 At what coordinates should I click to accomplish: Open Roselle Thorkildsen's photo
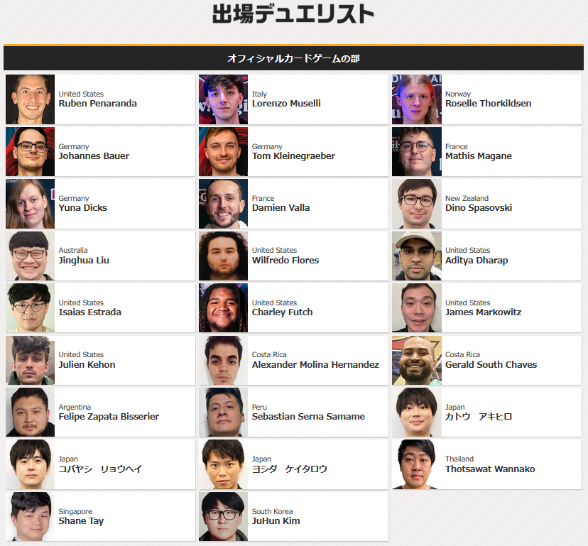[x=417, y=99]
